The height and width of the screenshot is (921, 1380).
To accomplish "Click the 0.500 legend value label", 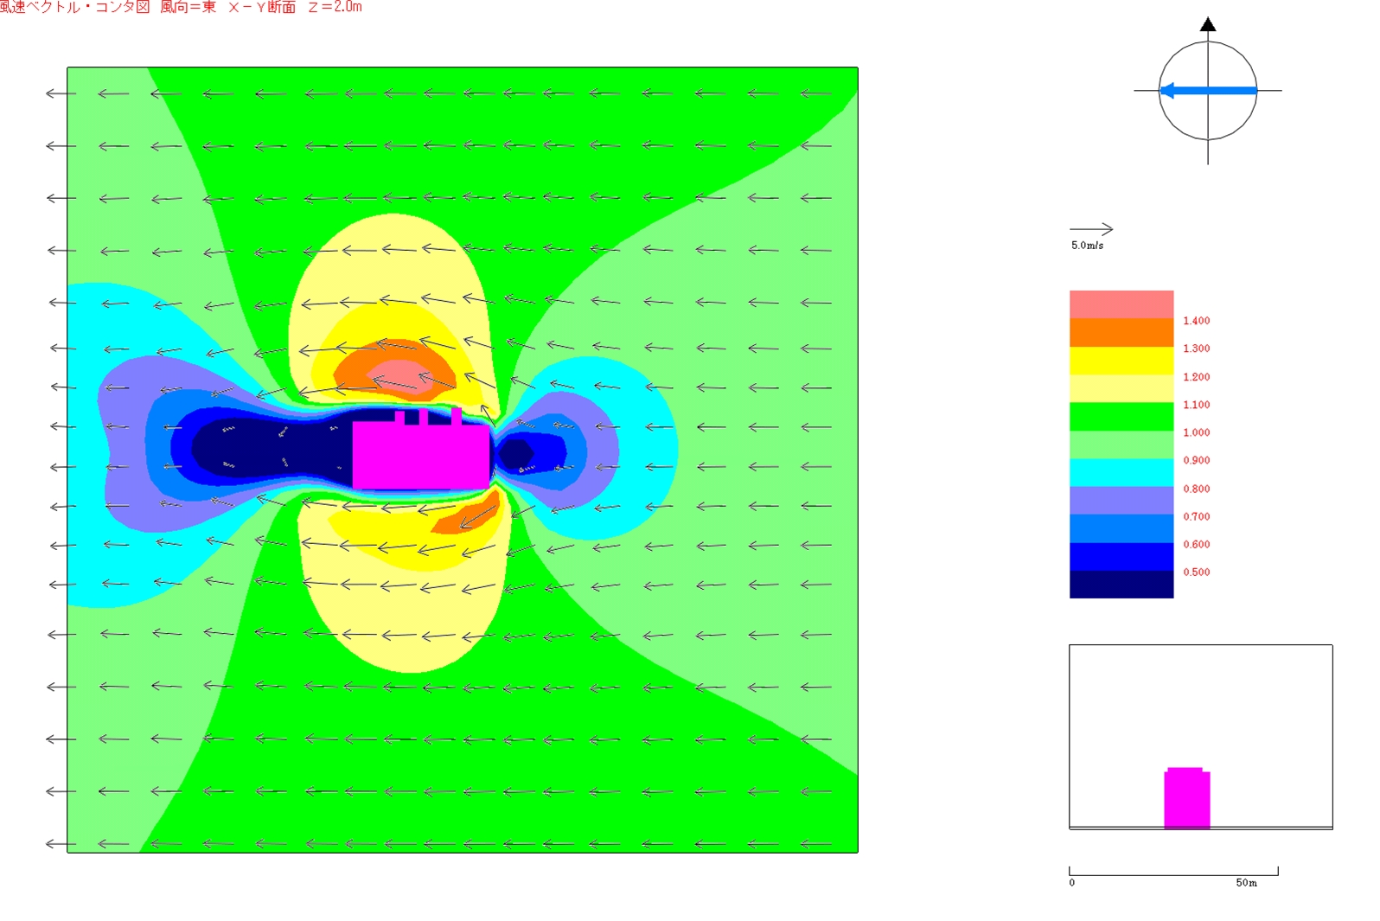I will [x=1196, y=572].
